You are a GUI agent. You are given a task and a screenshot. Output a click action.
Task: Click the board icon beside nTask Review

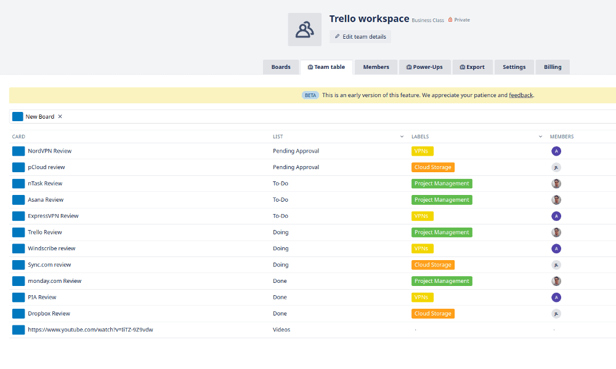tap(18, 183)
